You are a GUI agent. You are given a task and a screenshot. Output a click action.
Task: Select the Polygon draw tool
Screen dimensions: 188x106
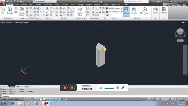(x=44, y=15)
